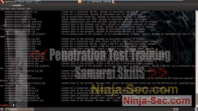Image resolution: width=198 pixels, height=111 pixels.
Task: Click the scrollbar up arrow at top
Action: (x=197, y=12)
